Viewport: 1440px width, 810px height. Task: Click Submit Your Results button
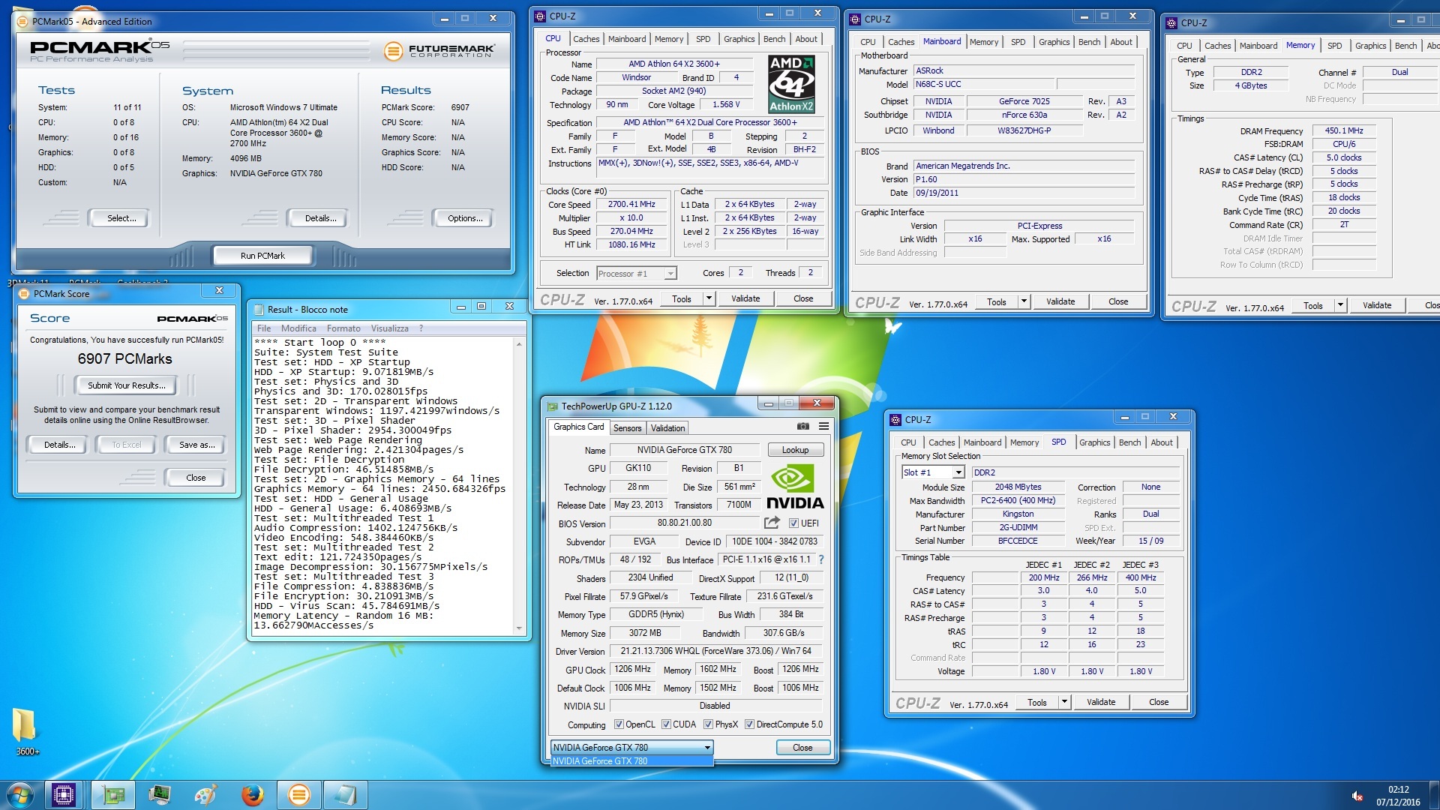coord(126,385)
